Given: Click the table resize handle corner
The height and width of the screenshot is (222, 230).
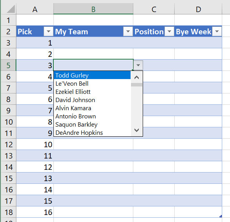Looking at the screenshot, I should [221, 216].
